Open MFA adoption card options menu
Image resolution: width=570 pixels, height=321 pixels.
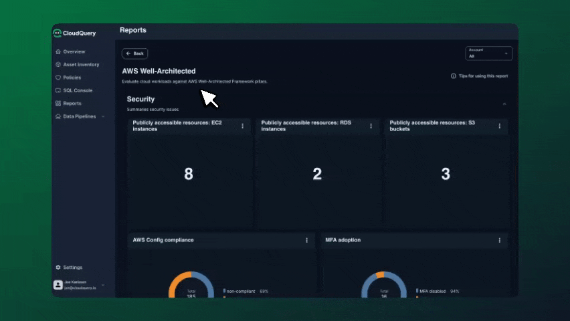(499, 240)
